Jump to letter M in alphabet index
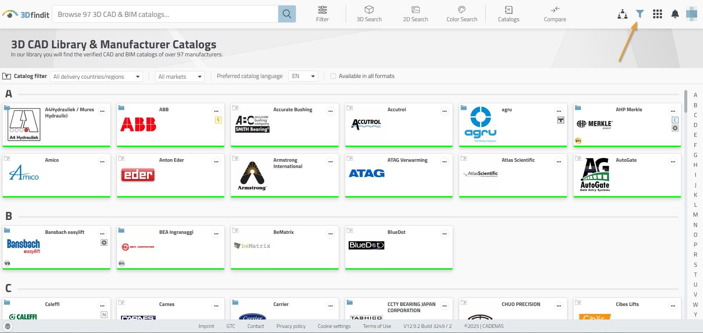Screen dimensions: 703x333 tap(695, 215)
